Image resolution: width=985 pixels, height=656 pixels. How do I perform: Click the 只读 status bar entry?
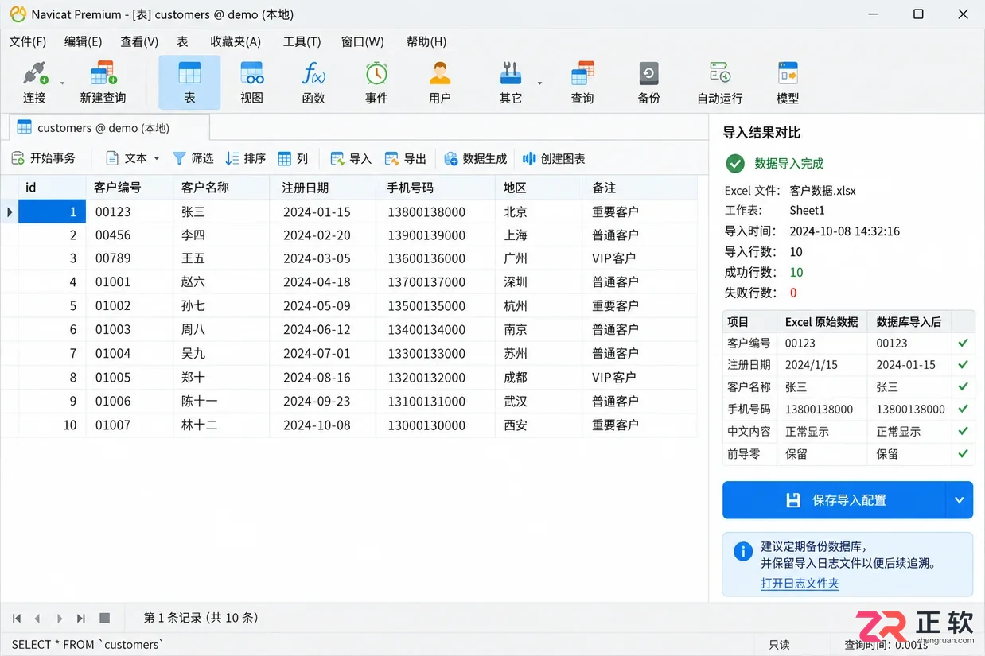(x=779, y=645)
